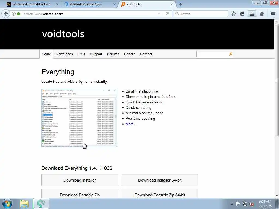Click the muted speaker tray icon
Image resolution: width=279 pixels, height=209 pixels.
(x=251, y=204)
